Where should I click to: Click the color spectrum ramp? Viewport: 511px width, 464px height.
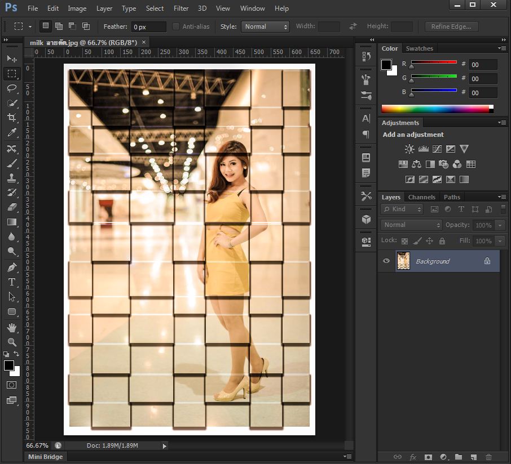click(435, 109)
